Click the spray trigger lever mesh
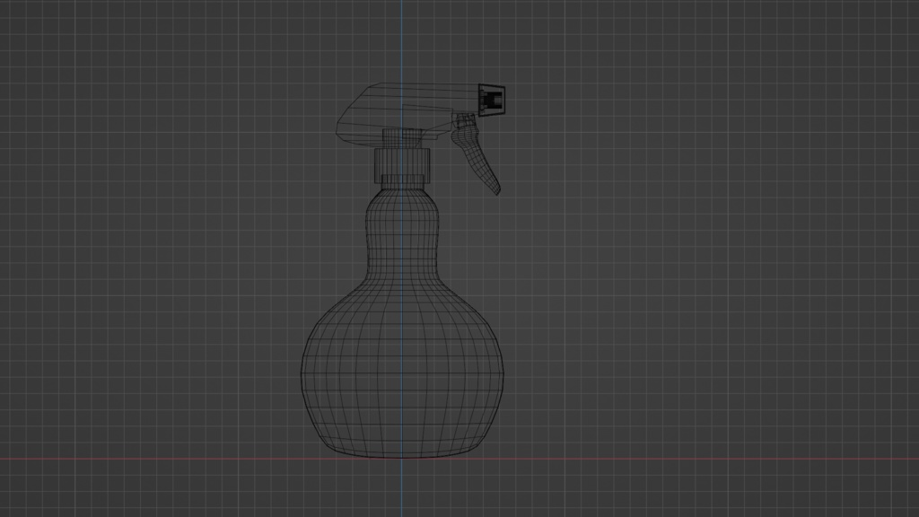The image size is (919, 517). coord(476,154)
